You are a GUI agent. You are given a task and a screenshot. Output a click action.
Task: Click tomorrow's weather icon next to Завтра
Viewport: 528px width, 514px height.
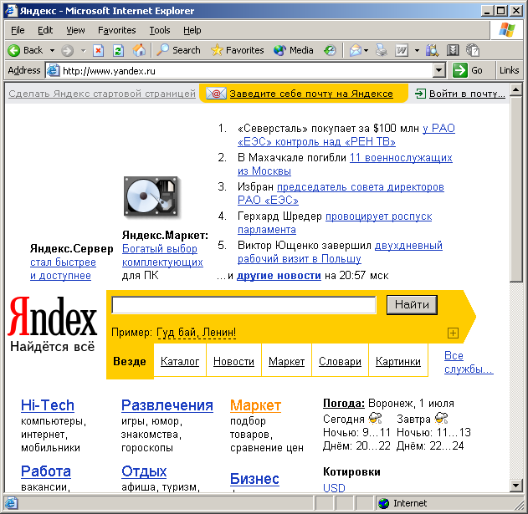click(x=441, y=418)
